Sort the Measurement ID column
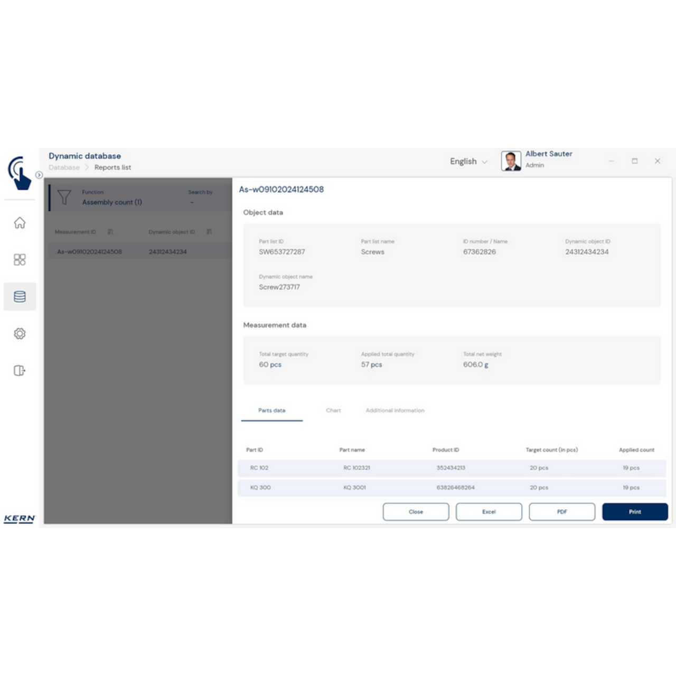The image size is (676, 676). [x=110, y=231]
